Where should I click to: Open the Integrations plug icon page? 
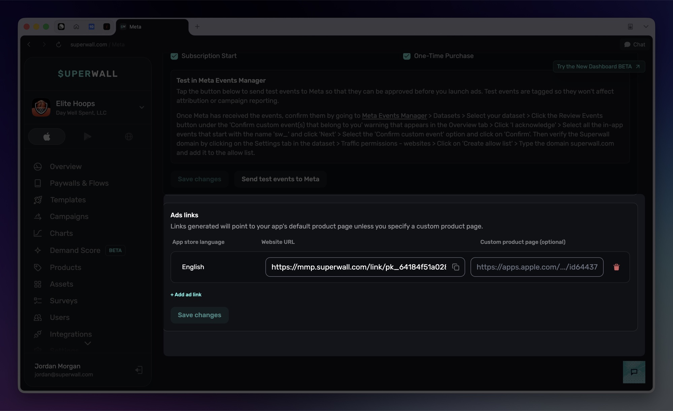click(x=38, y=334)
